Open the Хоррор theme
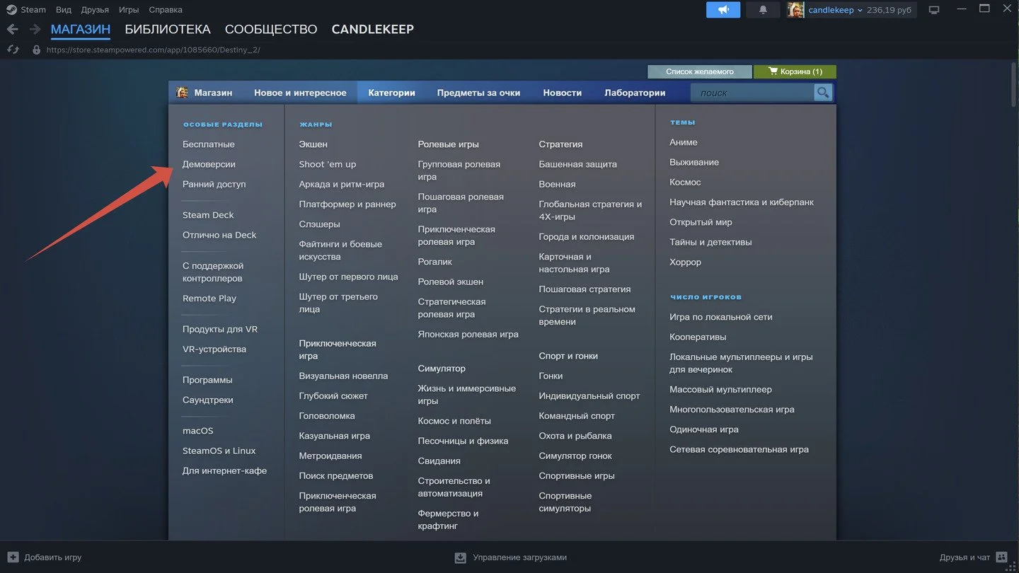 click(x=686, y=262)
